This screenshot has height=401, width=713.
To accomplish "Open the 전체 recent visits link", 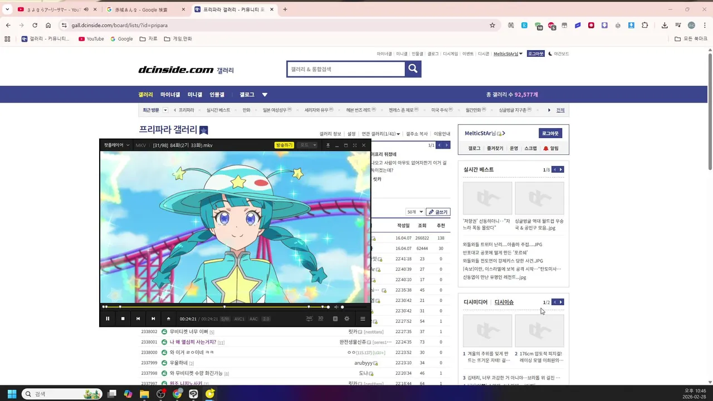I will pyautogui.click(x=560, y=110).
